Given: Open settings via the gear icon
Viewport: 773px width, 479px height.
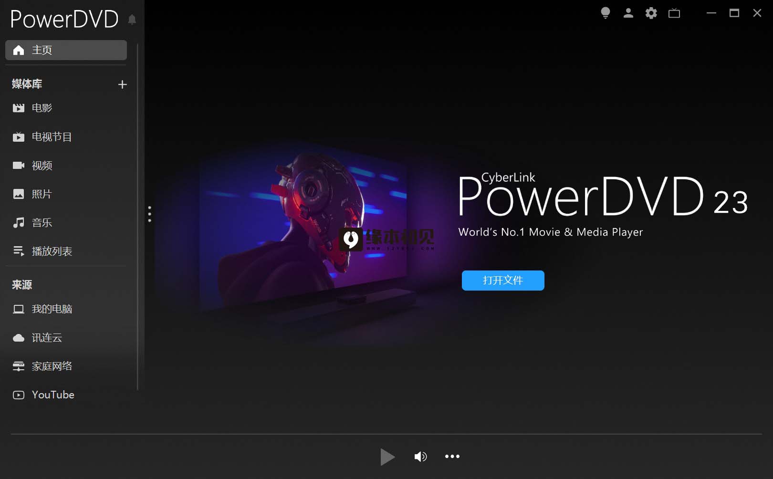Looking at the screenshot, I should coord(651,13).
